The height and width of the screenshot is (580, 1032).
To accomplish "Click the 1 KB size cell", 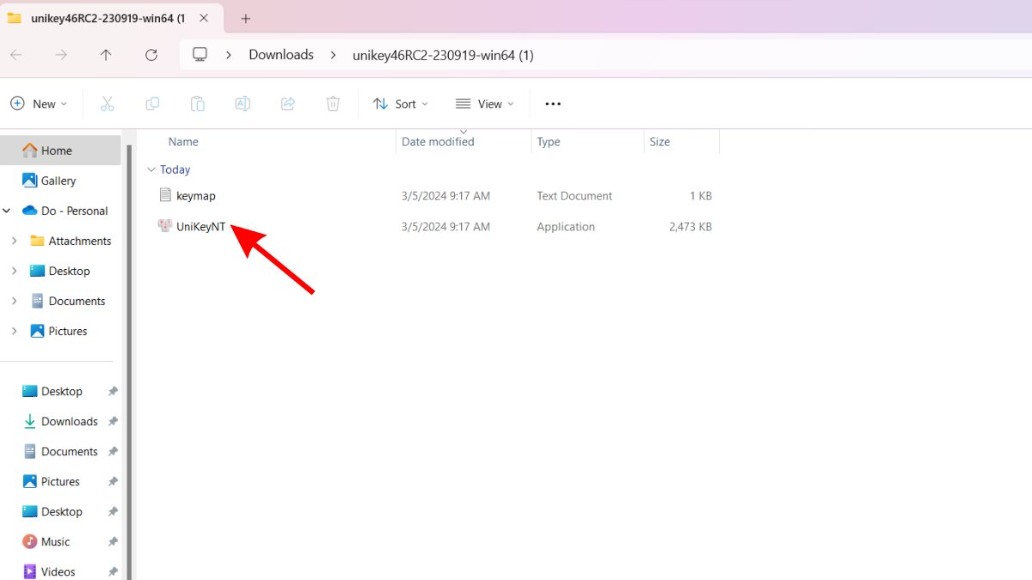I will point(701,196).
